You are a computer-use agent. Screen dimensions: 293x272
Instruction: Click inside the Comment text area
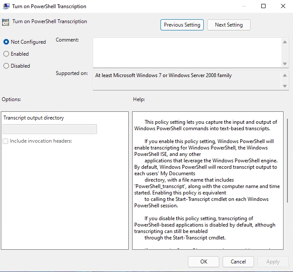[187, 52]
